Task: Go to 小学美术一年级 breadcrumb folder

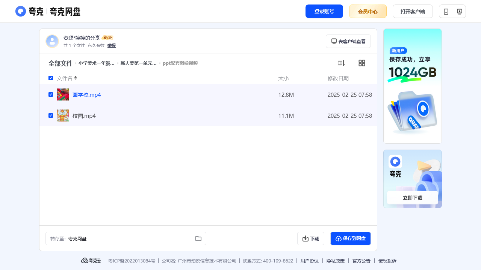Action: pos(96,63)
